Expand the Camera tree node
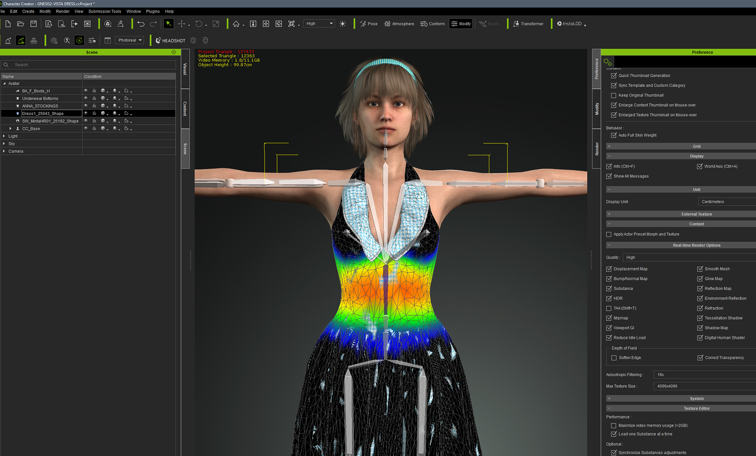Image resolution: width=756 pixels, height=456 pixels. pyautogui.click(x=4, y=151)
